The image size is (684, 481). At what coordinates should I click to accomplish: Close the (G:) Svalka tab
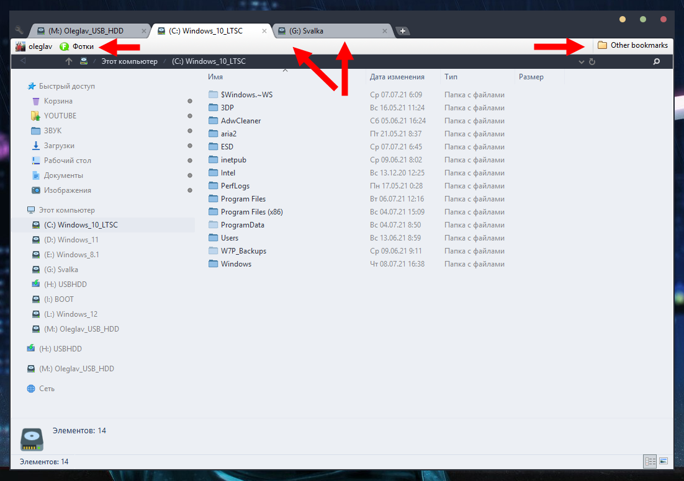pyautogui.click(x=385, y=30)
